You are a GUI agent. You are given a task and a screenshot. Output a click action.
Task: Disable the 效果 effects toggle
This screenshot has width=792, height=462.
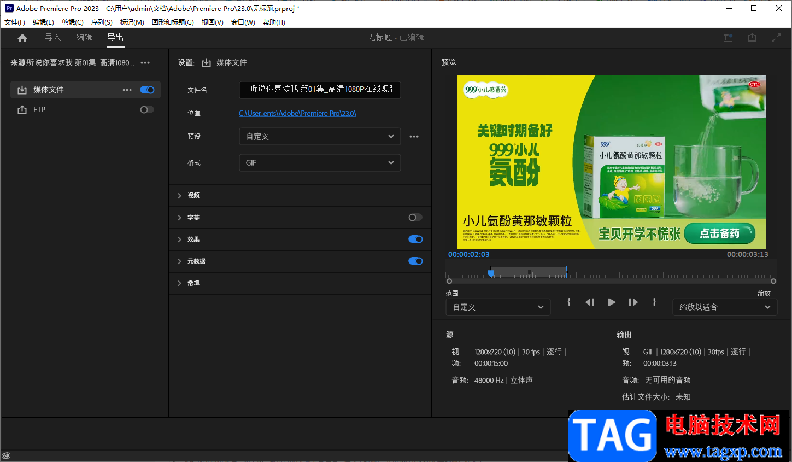415,239
